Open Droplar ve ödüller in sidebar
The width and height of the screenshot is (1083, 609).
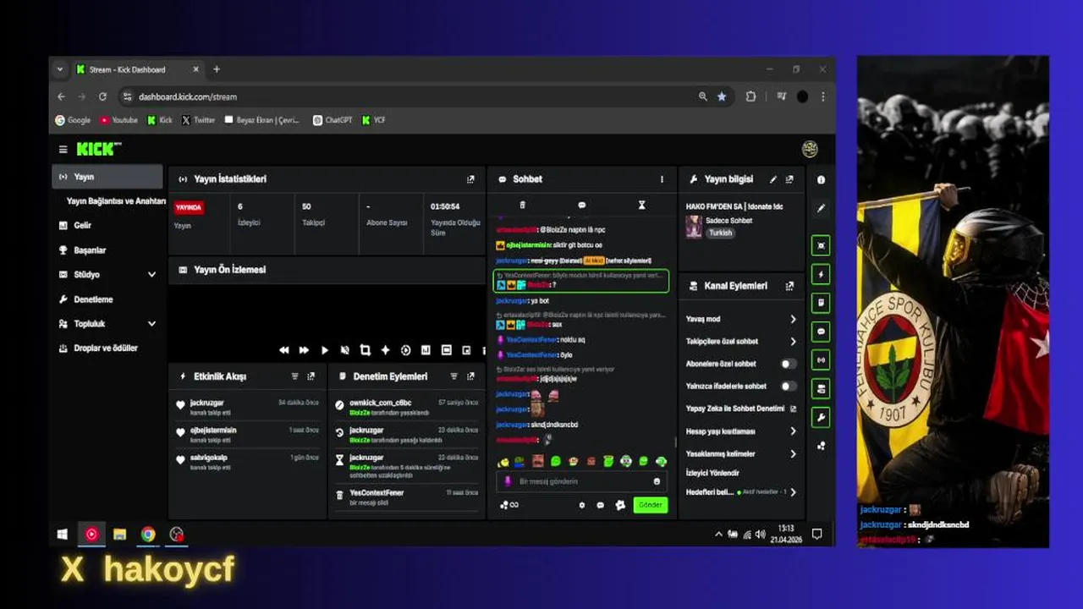107,348
